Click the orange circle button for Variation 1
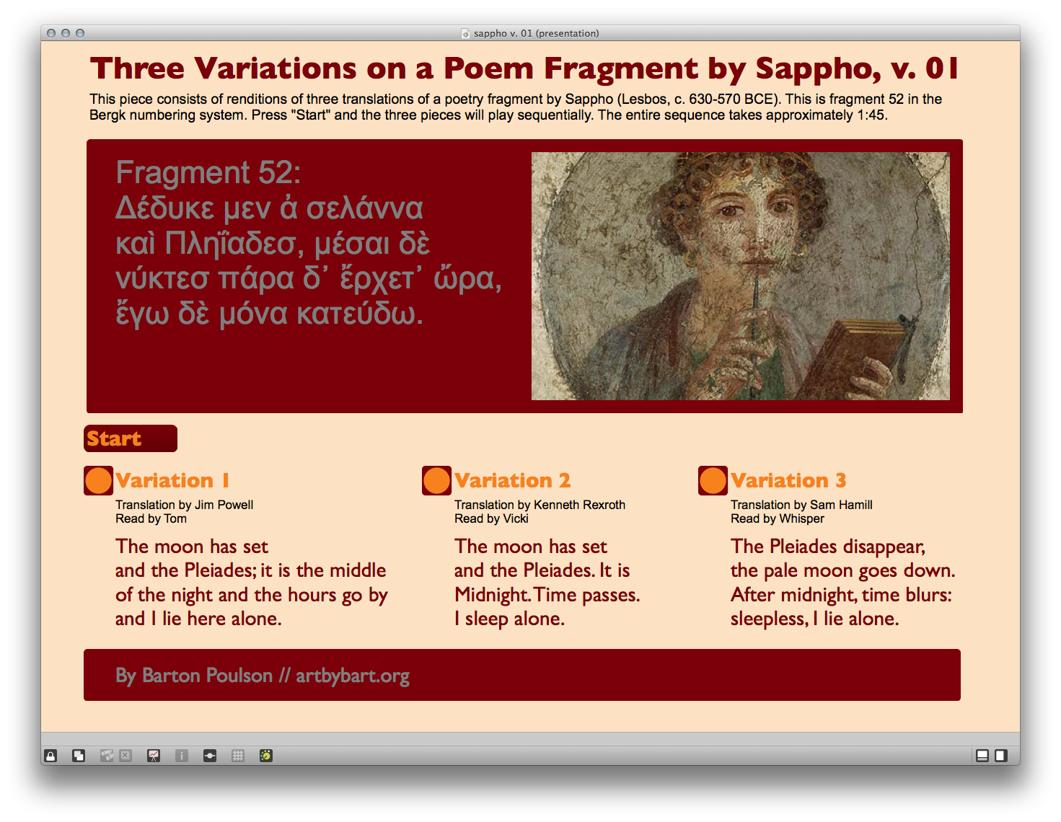The height and width of the screenshot is (822, 1061). point(98,481)
